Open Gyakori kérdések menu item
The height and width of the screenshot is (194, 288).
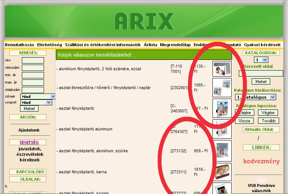(x=262, y=45)
